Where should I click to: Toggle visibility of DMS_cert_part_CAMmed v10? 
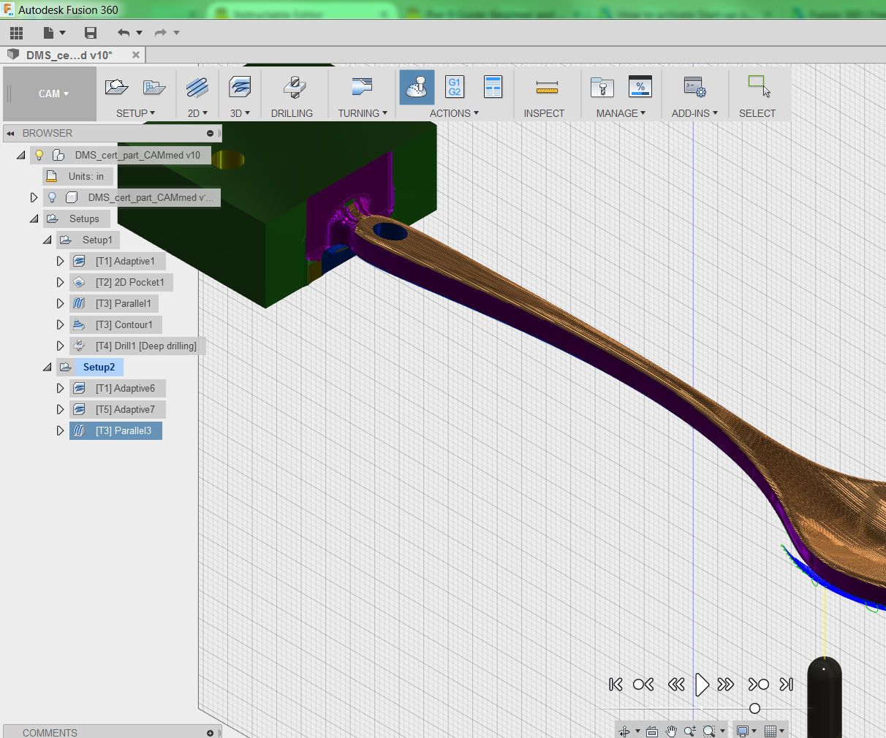click(x=39, y=155)
